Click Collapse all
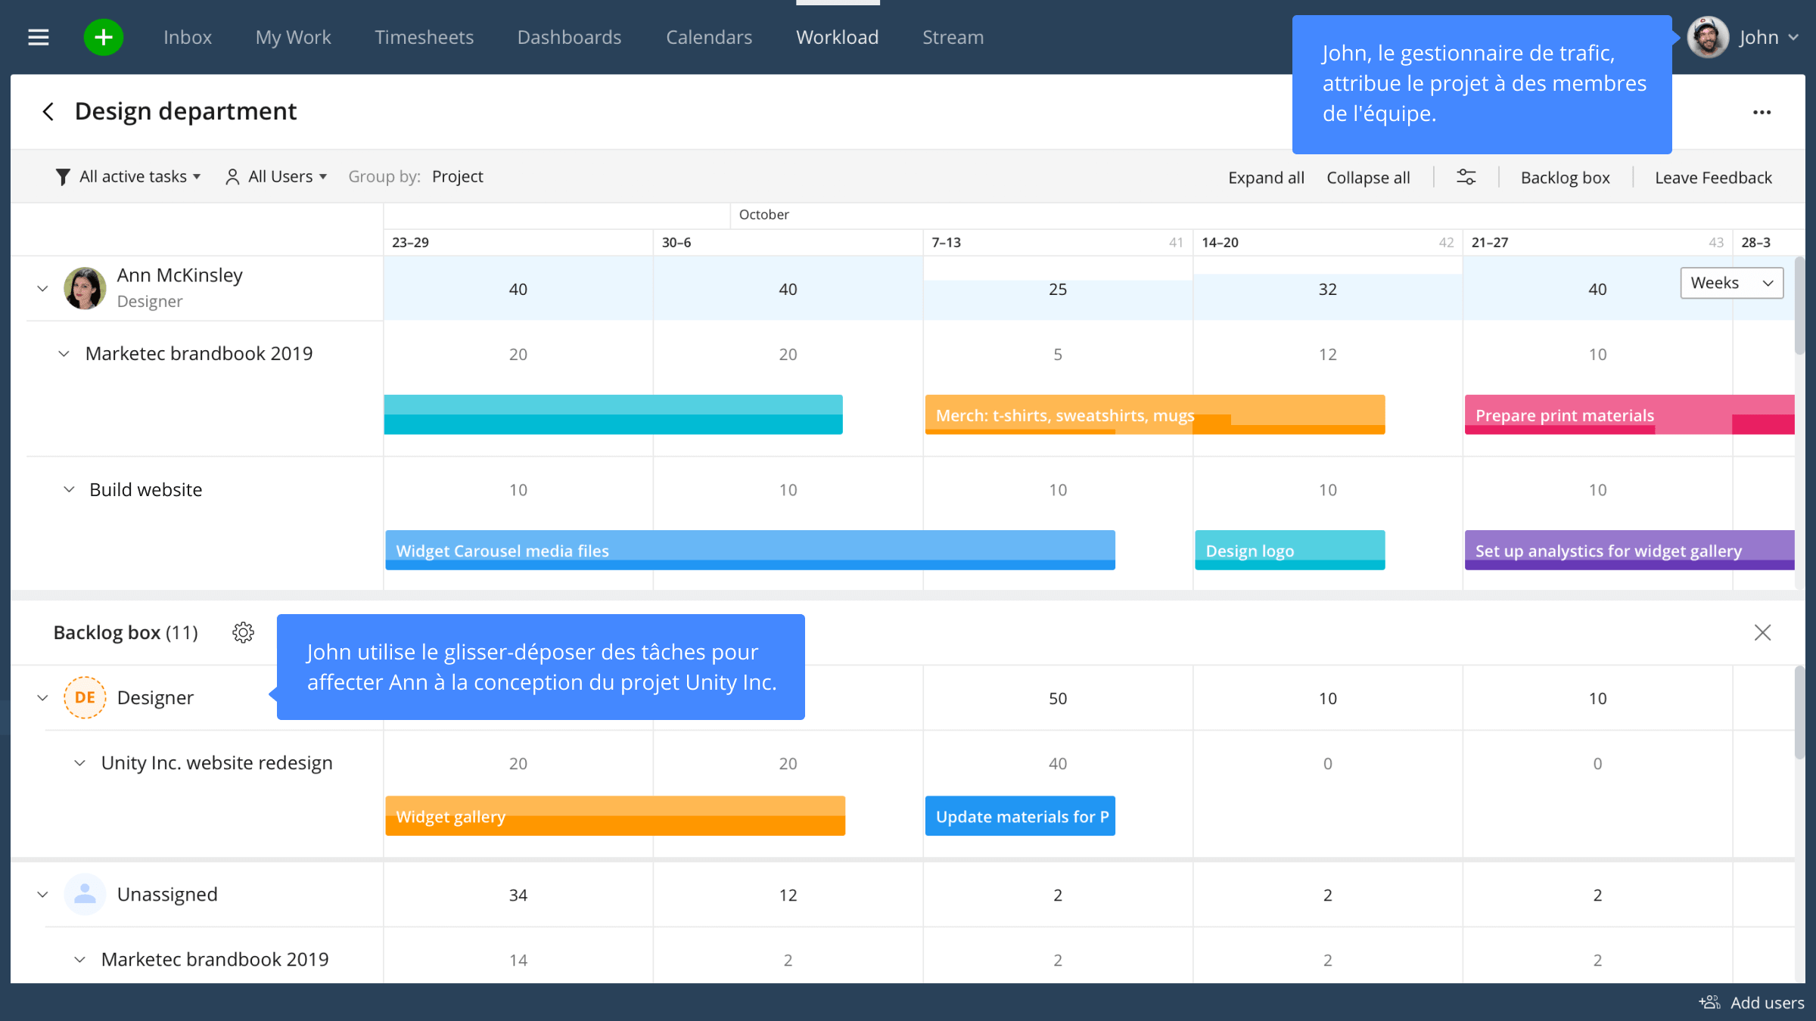Screen dimensions: 1816x1021 click(1368, 178)
